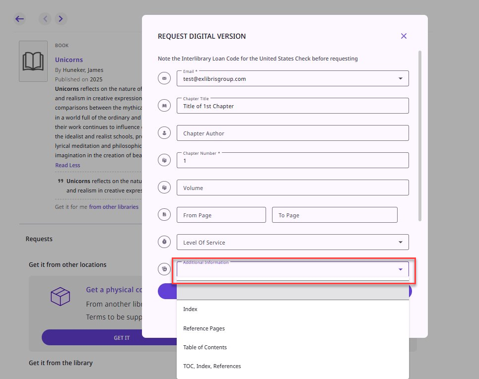Click the Level Of Service clock icon

pyautogui.click(x=164, y=242)
